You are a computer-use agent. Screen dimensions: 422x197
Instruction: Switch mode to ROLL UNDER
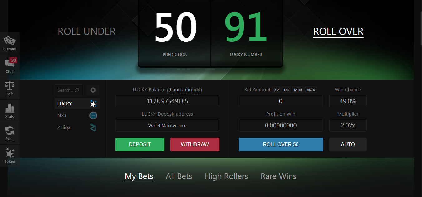tap(87, 31)
